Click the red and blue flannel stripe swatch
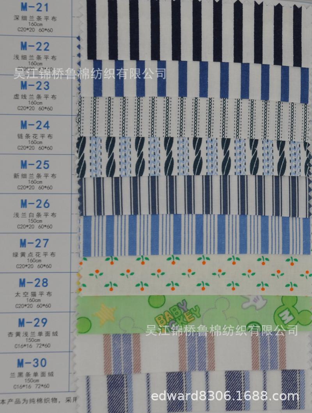 coord(194,353)
